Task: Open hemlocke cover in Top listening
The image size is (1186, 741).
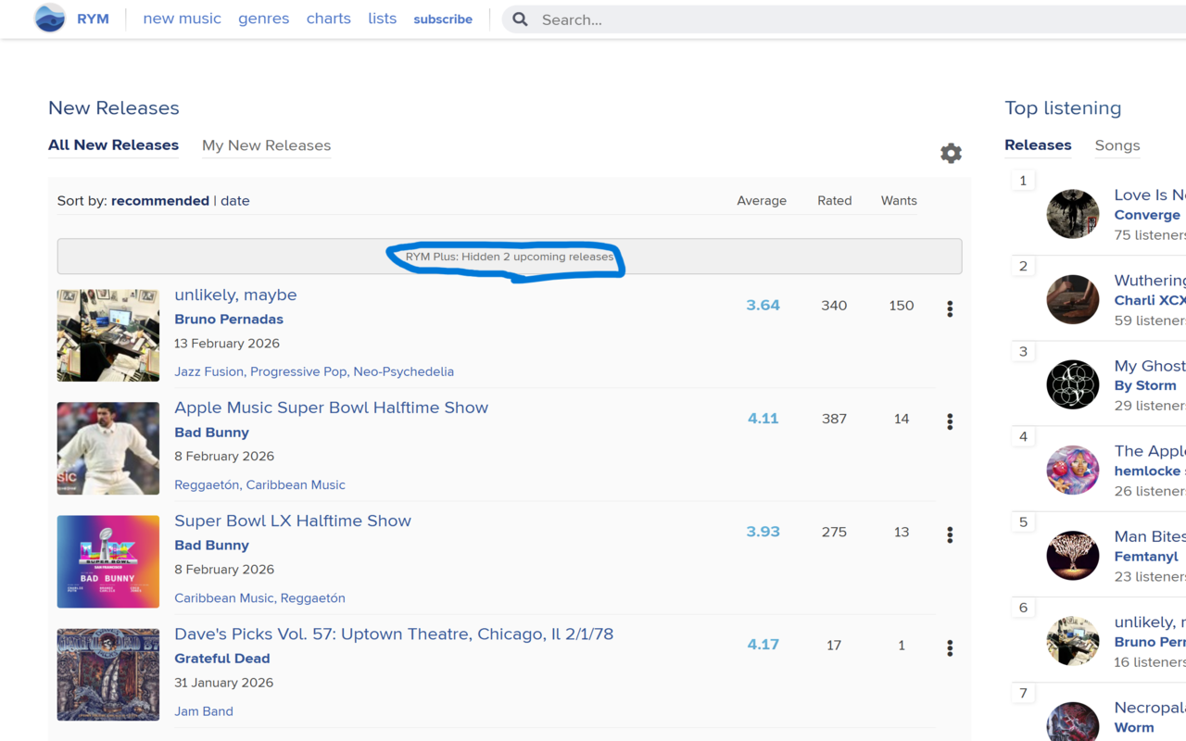Action: [1073, 471]
